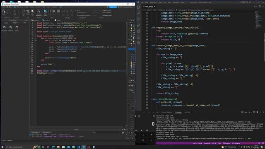Click the Resume button in Roblox Studio
Screen dimensions: 265x149
[x=54, y=11]
